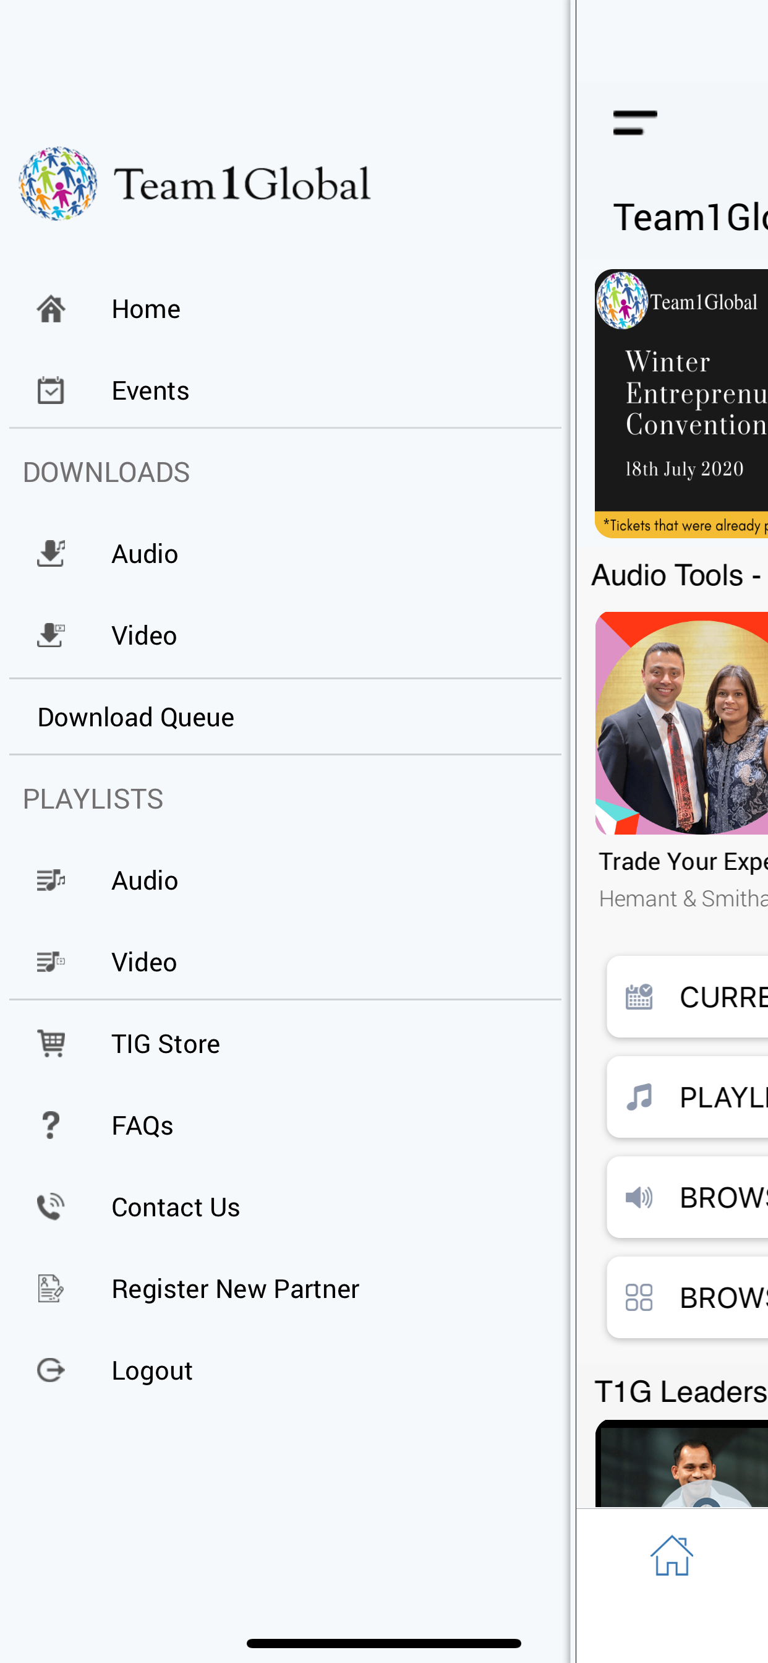Tap the Playlists Audio icon

click(51, 880)
